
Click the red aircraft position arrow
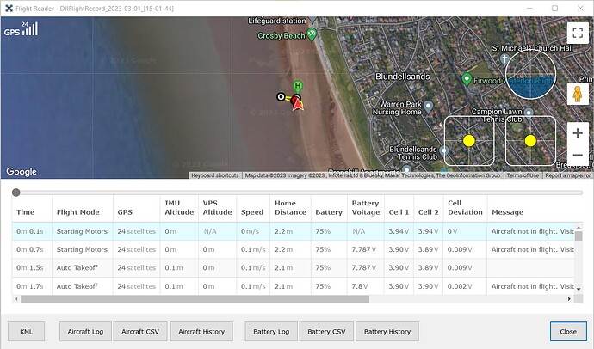(x=297, y=103)
